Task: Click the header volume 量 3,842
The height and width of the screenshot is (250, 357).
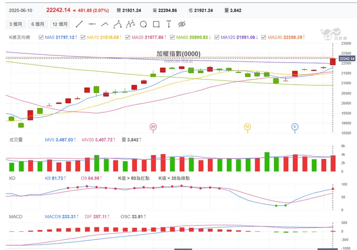Action: [233, 11]
